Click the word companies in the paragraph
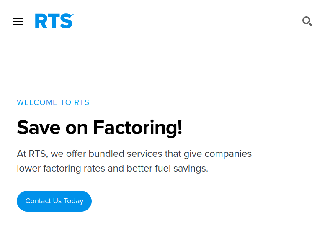The width and height of the screenshot is (335, 251). (x=228, y=154)
